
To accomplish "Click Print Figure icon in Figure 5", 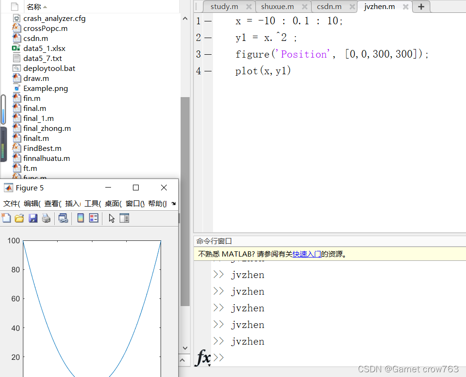I will pos(46,218).
